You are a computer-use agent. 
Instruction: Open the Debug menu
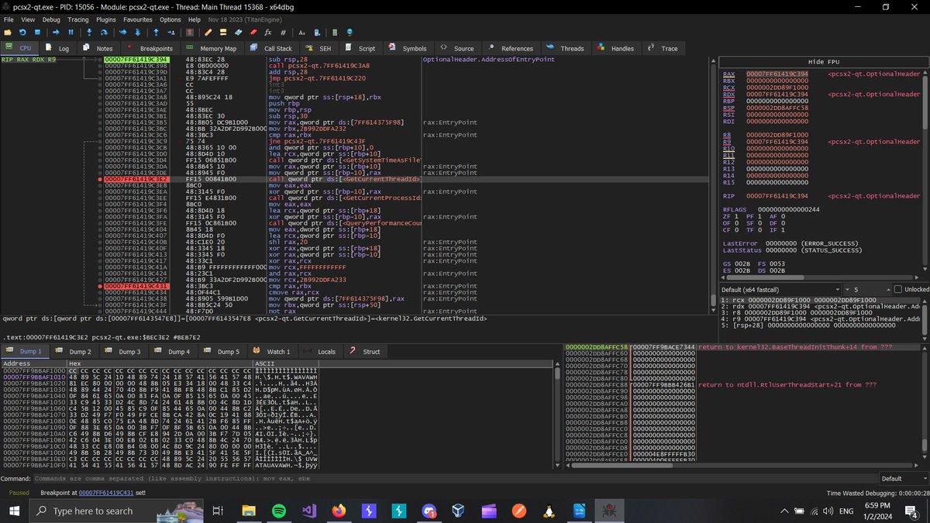(x=51, y=19)
